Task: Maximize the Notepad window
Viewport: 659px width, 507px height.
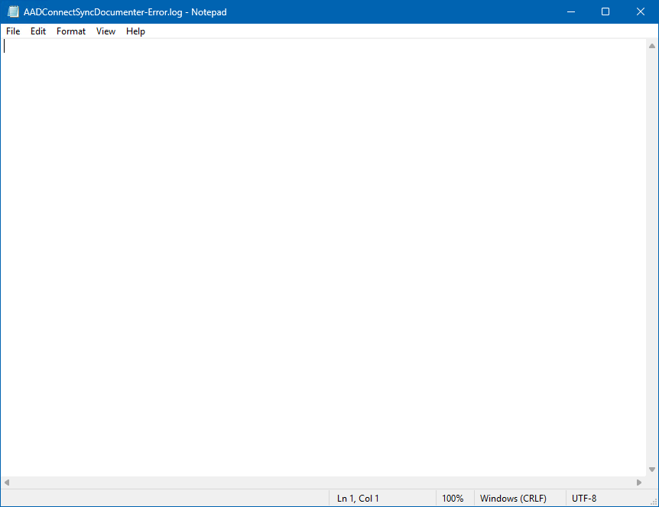Action: pyautogui.click(x=605, y=11)
